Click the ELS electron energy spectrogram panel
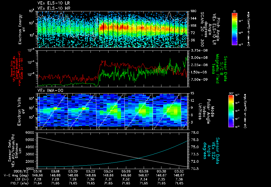 (112, 29)
